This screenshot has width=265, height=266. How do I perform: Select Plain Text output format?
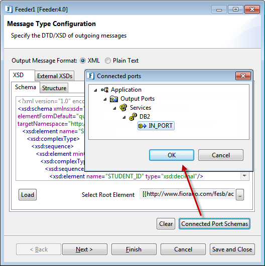108,61
